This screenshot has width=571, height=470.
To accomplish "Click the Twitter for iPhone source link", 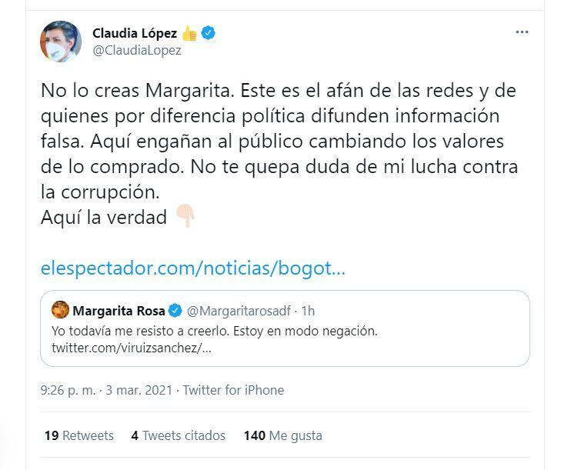I will point(233,390).
